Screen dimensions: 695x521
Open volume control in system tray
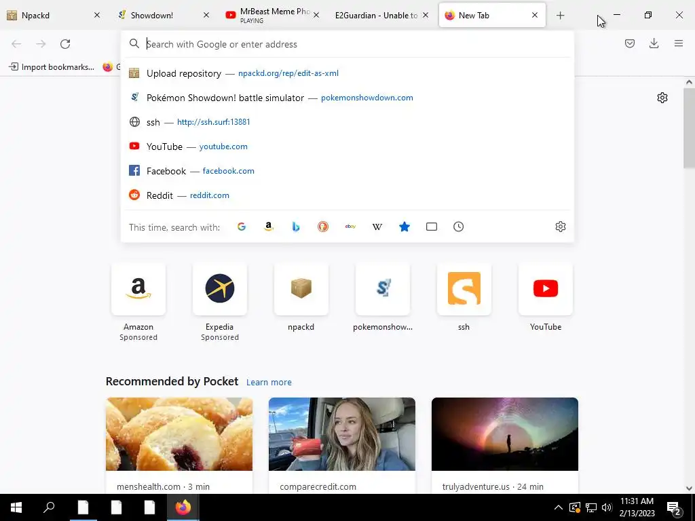pos(607,507)
